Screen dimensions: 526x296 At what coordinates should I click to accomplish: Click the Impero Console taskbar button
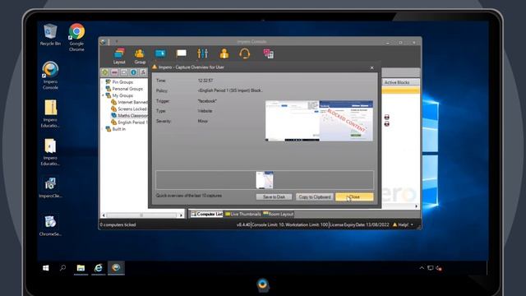[x=116, y=268]
